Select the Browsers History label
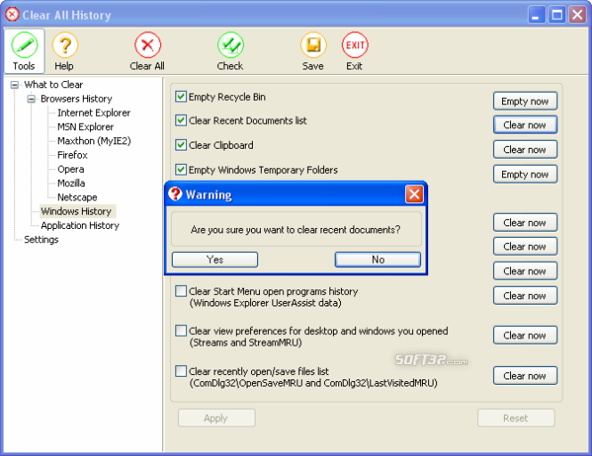This screenshot has width=592, height=456. (77, 99)
